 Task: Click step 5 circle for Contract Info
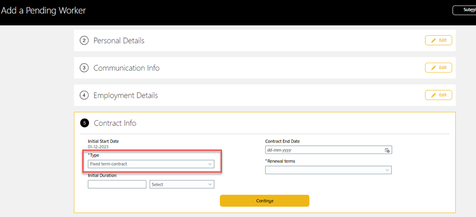[x=84, y=123]
